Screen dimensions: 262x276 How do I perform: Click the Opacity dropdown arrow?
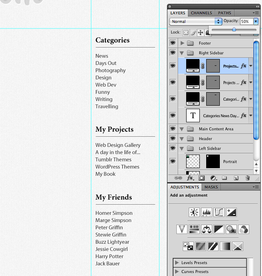[x=256, y=22]
